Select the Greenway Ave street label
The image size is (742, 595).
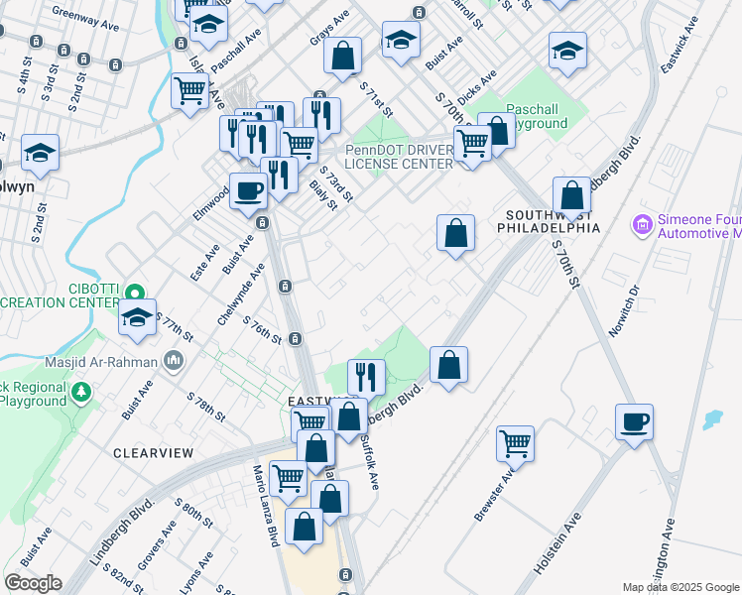point(85,19)
